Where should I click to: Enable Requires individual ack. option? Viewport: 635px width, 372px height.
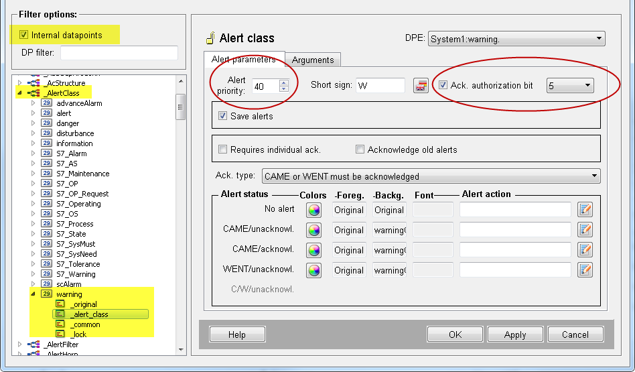(223, 149)
